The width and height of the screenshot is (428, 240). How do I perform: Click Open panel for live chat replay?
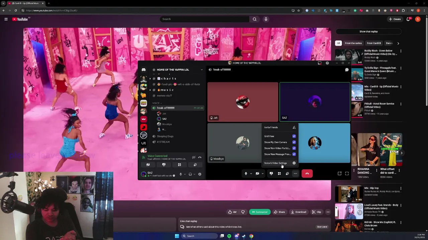click(322, 227)
